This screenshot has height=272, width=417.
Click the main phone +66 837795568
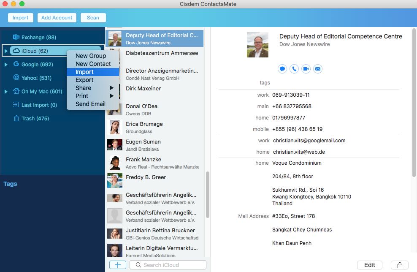[x=292, y=106]
